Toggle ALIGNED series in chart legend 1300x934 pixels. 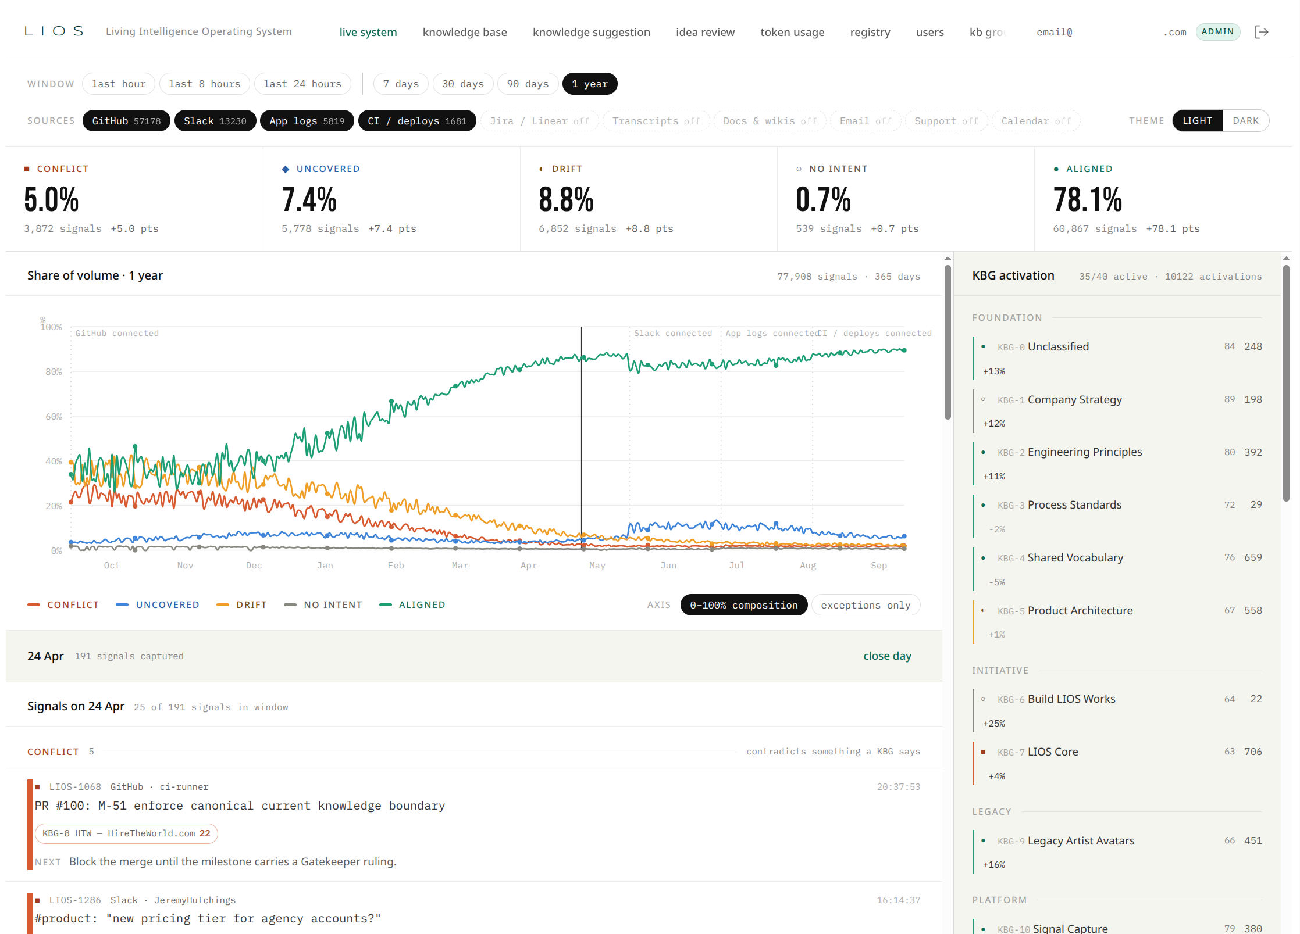click(412, 605)
